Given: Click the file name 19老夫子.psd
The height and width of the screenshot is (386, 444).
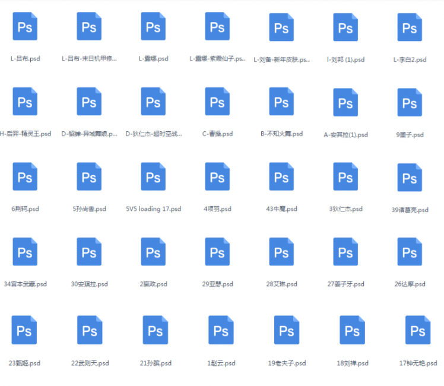Looking at the screenshot, I should coord(287,363).
